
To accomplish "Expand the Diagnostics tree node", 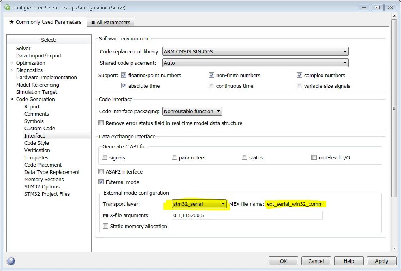I will 11,70.
